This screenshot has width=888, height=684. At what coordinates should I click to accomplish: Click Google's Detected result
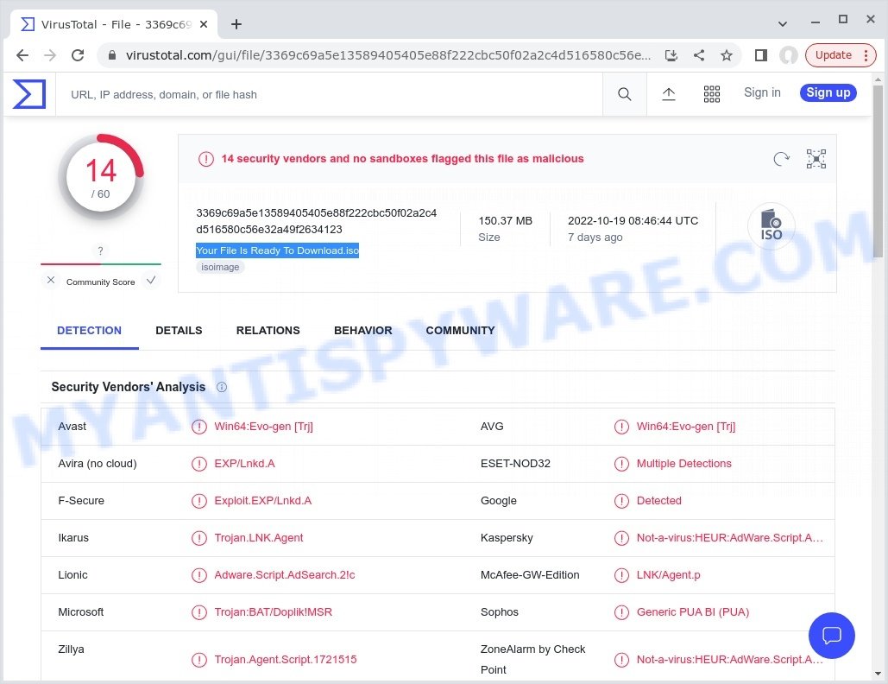point(658,500)
